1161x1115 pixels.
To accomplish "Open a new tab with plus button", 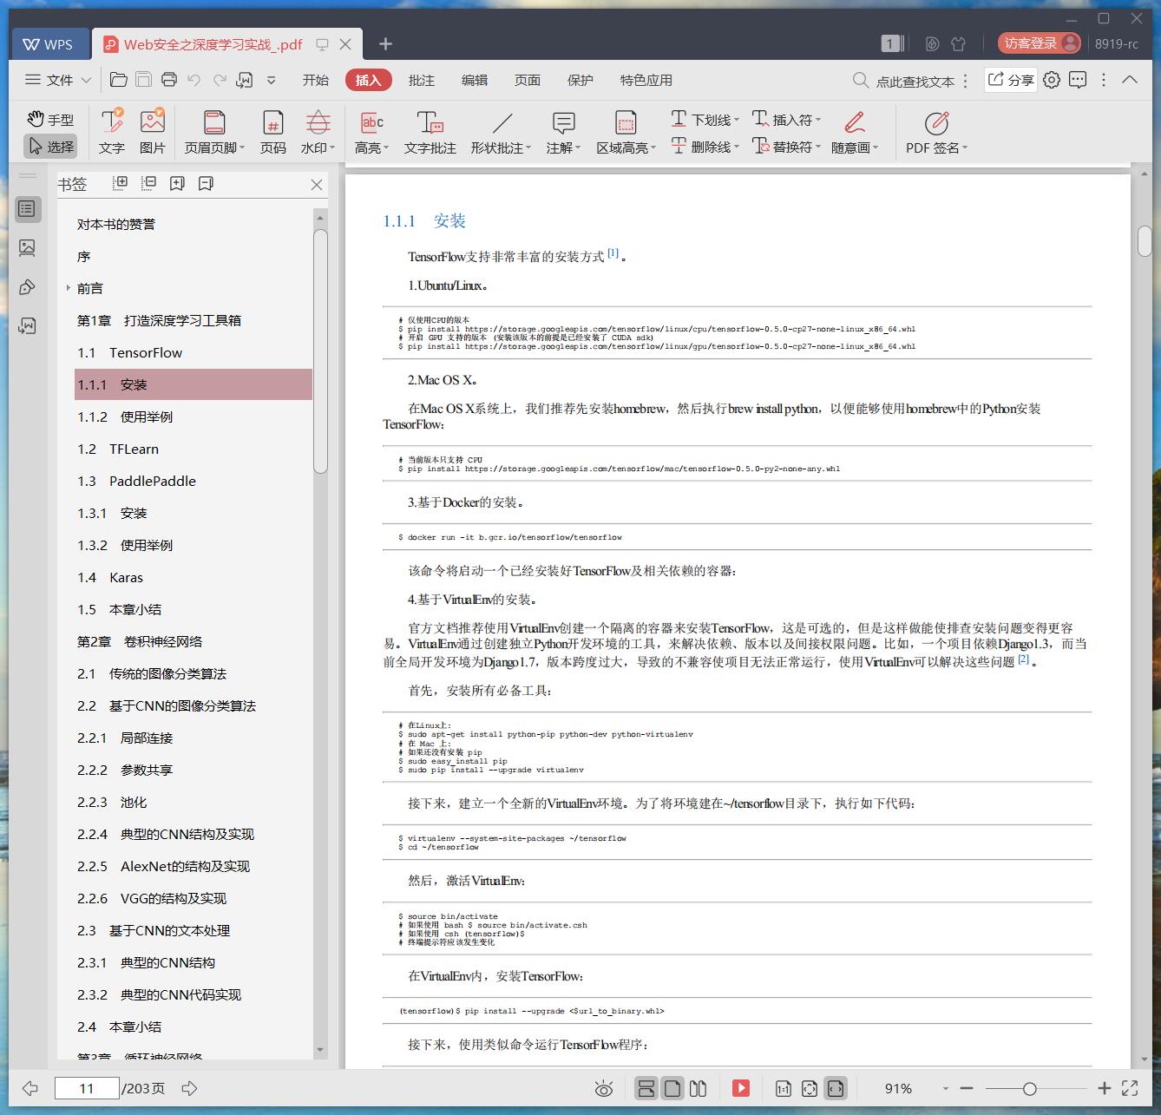I will [386, 43].
